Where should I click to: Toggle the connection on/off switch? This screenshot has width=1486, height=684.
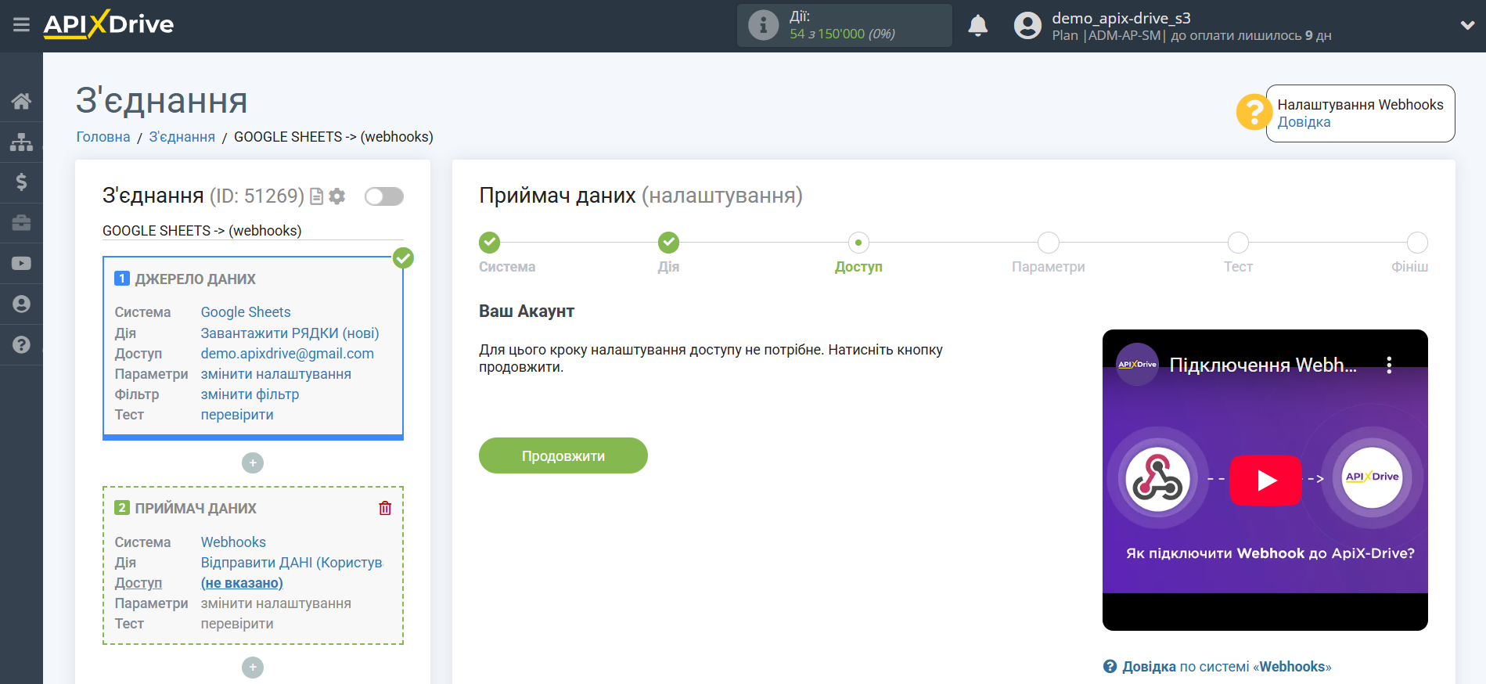[x=384, y=196]
